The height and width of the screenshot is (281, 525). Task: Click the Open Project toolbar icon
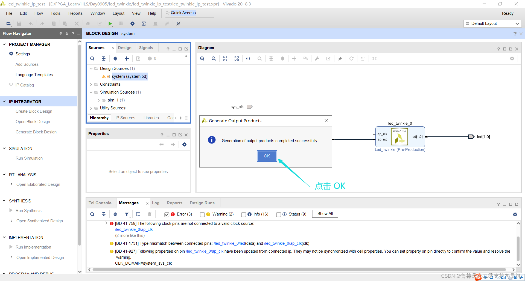8,24
